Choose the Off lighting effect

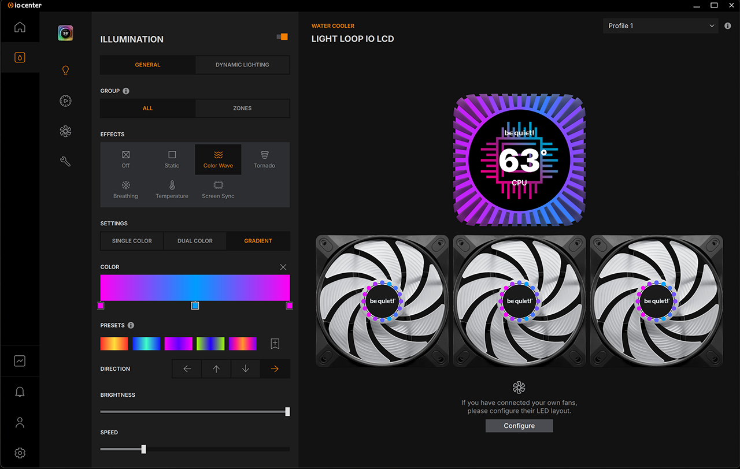tap(125, 159)
